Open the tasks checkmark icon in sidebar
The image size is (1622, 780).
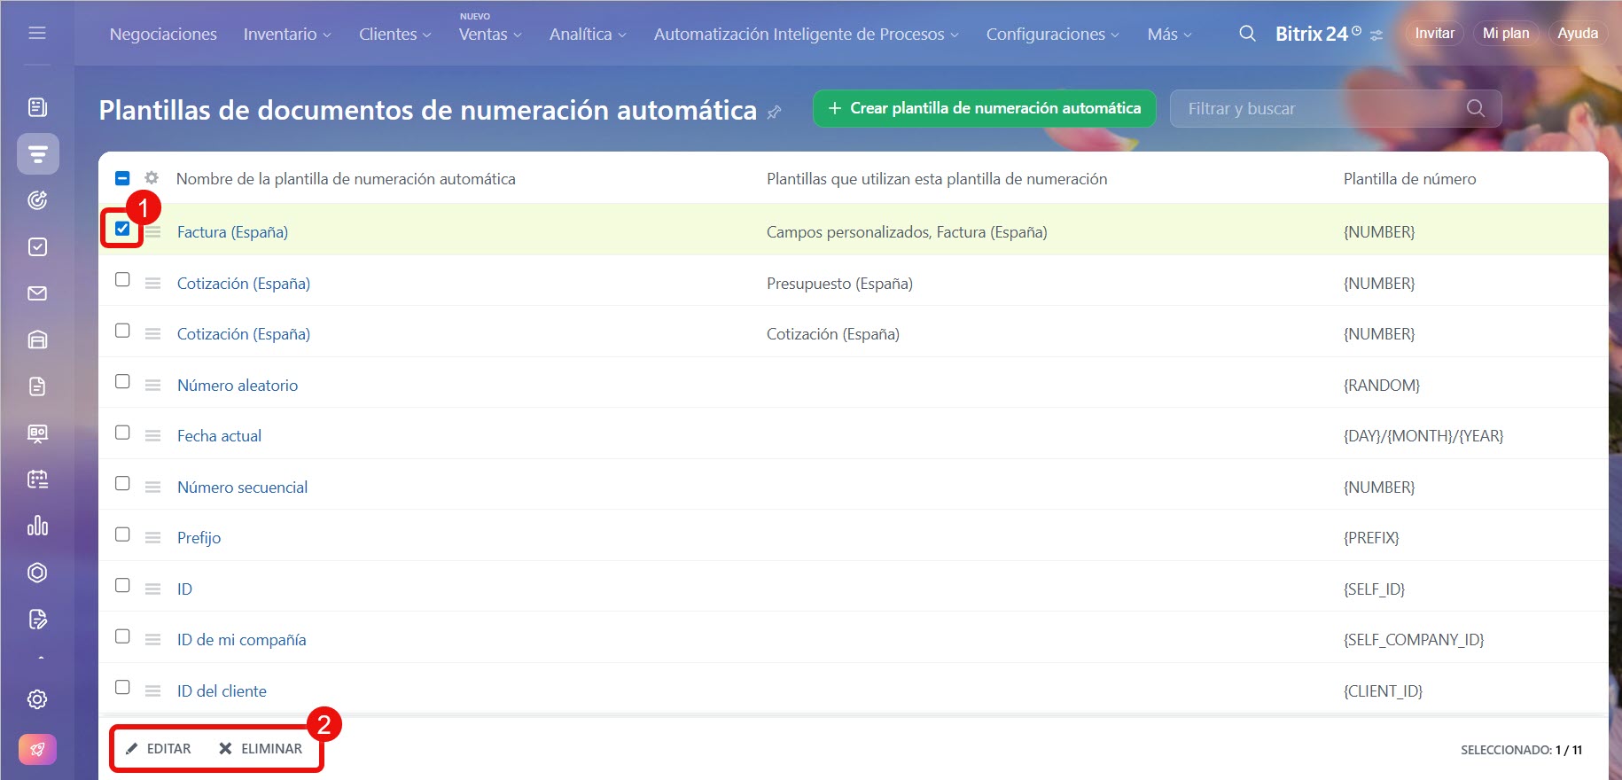37,247
